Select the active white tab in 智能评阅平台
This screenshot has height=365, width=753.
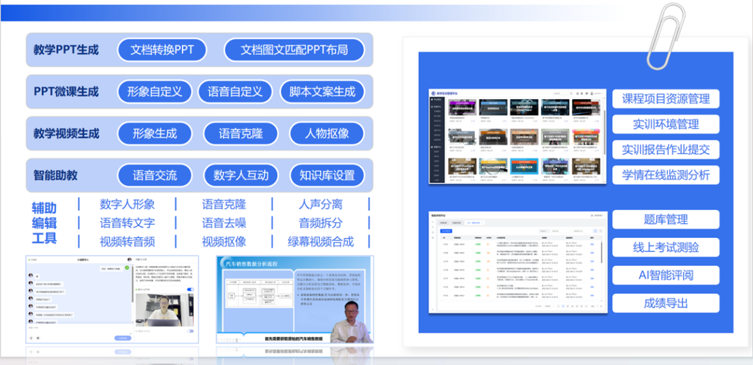(475, 223)
